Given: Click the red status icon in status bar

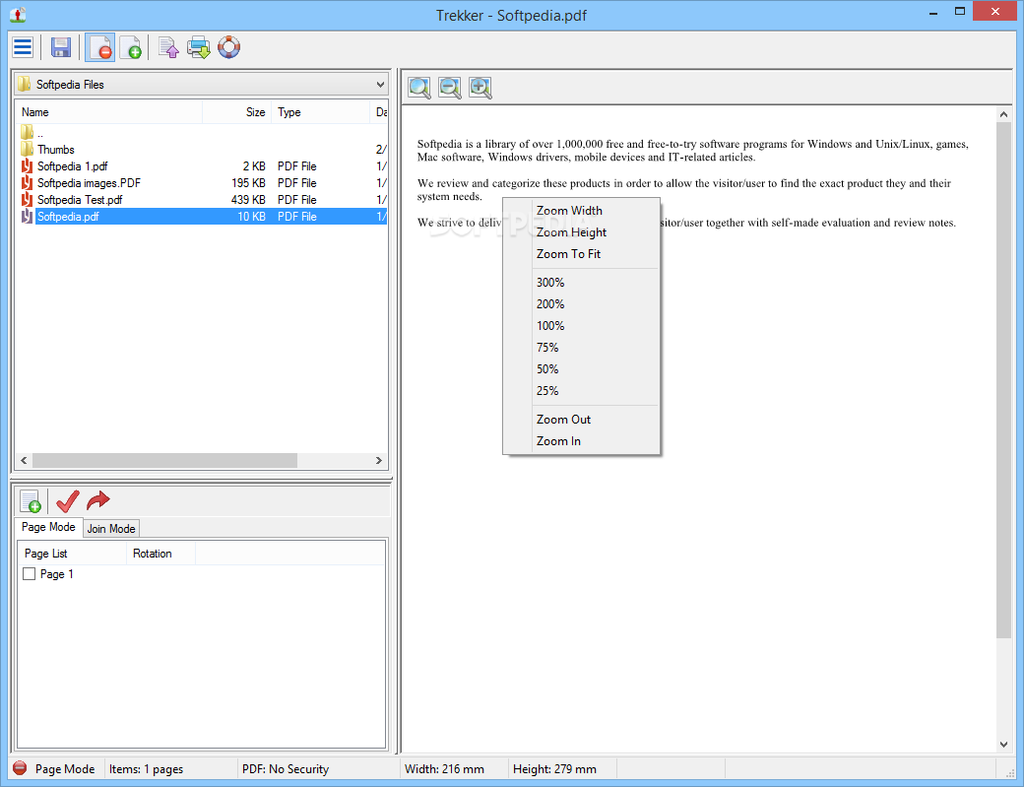Looking at the screenshot, I should pyautogui.click(x=21, y=768).
